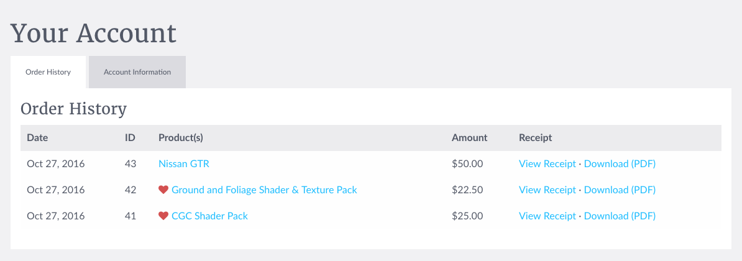
Task: Open Ground and Foliage Shader & Texture Pack
Action: (x=264, y=190)
